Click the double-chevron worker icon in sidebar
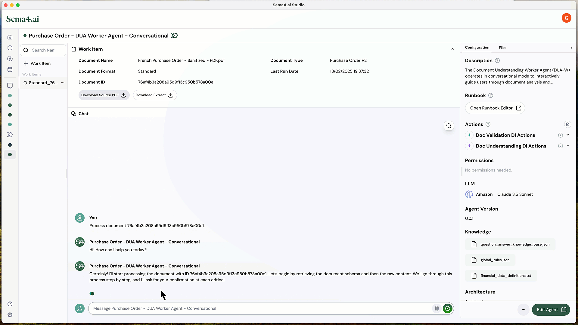The height and width of the screenshot is (325, 578). [x=10, y=135]
